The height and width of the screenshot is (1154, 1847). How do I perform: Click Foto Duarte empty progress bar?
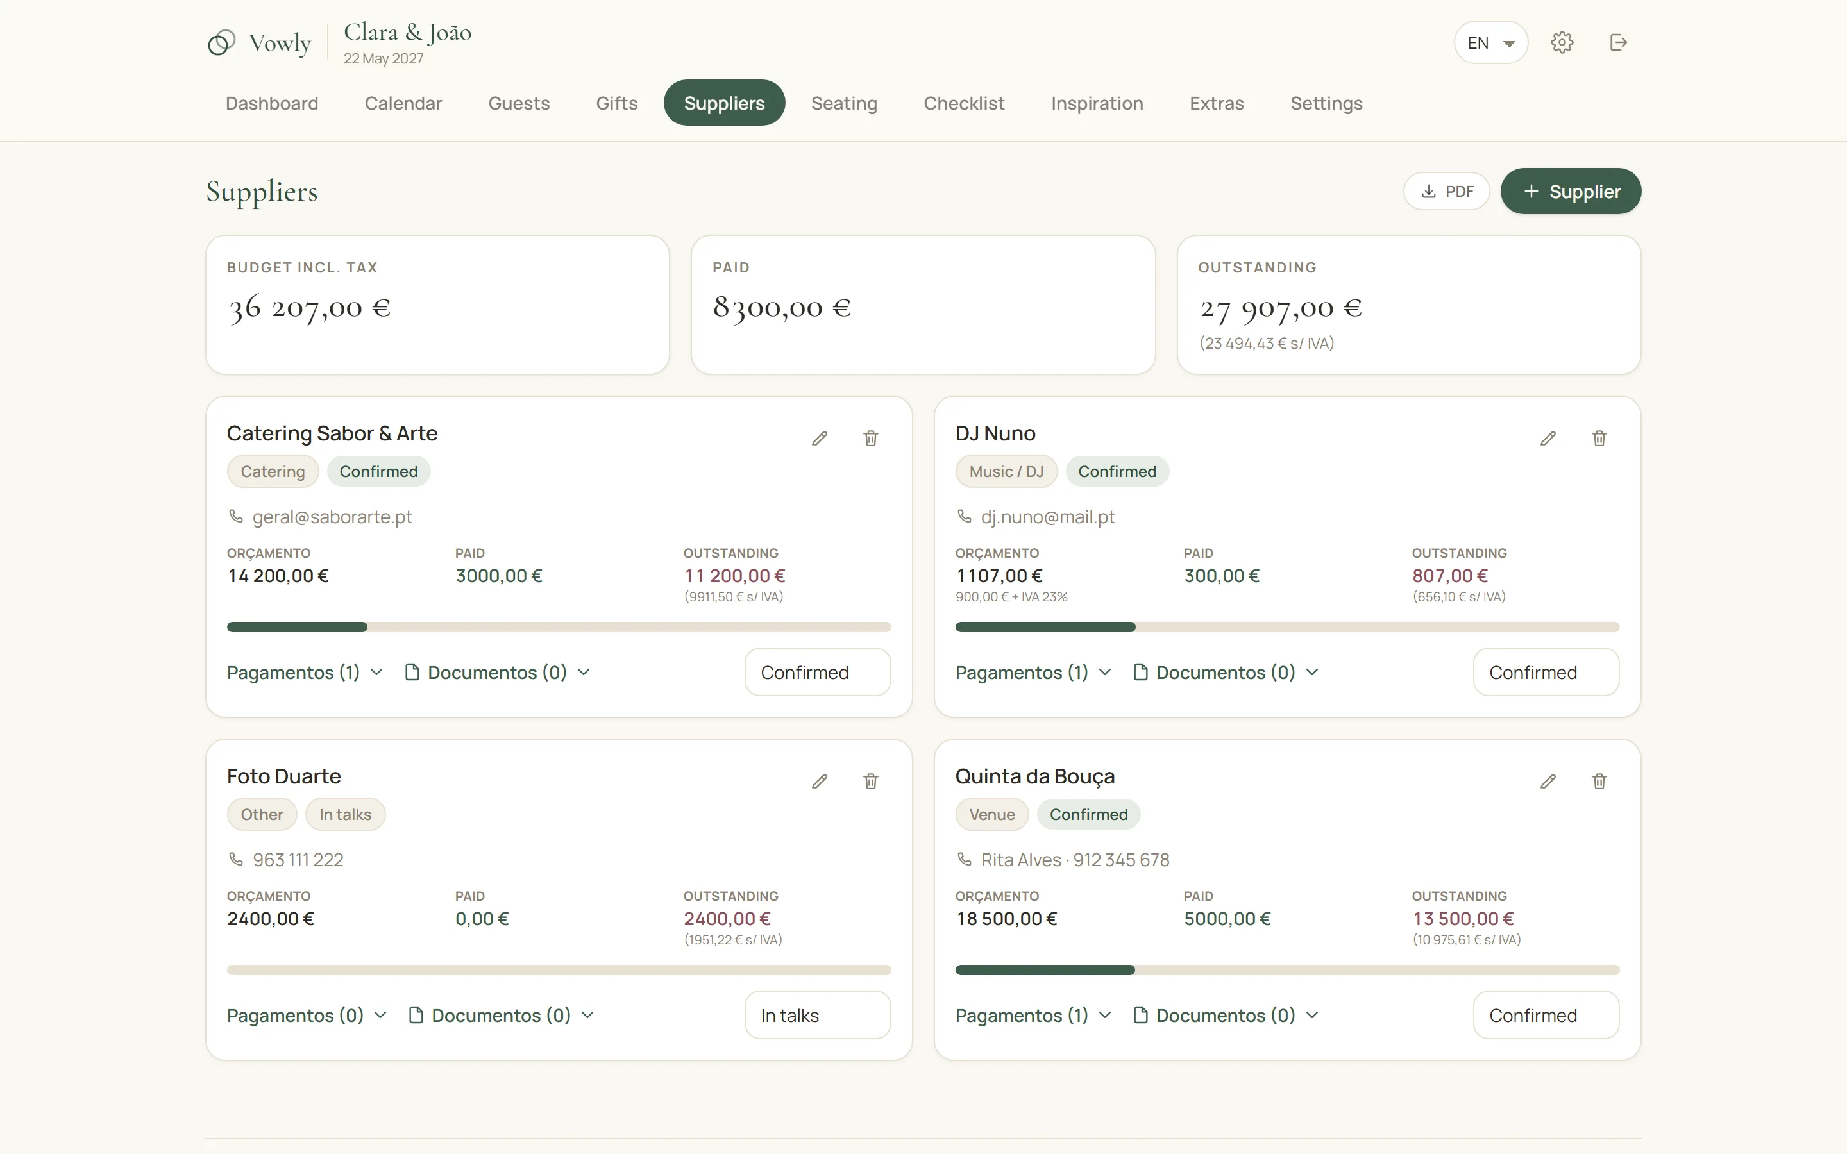[559, 969]
